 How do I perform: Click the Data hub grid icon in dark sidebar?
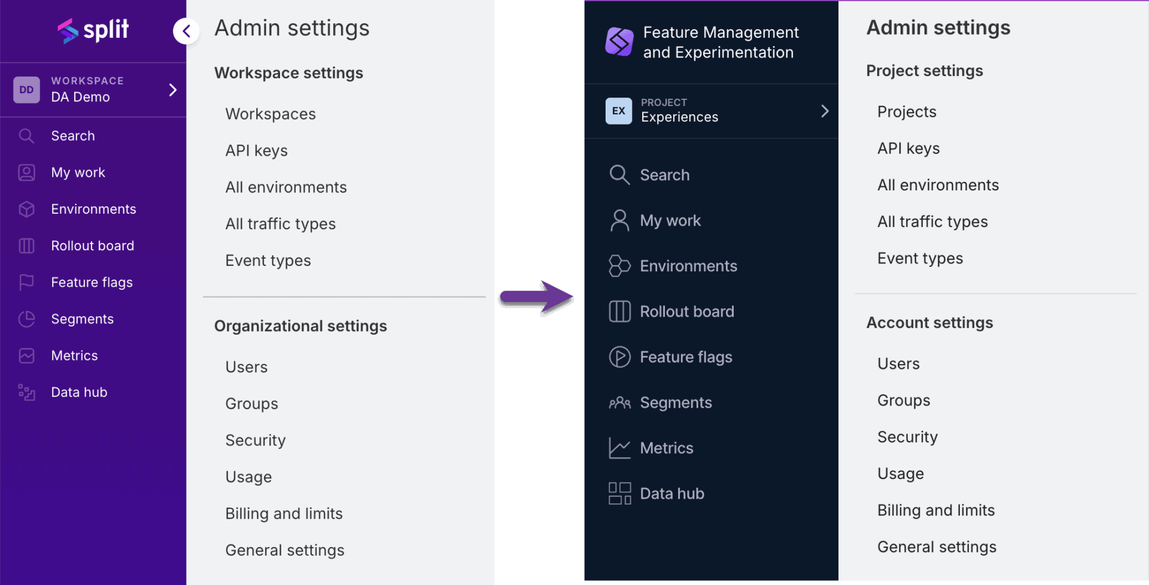pyautogui.click(x=619, y=493)
